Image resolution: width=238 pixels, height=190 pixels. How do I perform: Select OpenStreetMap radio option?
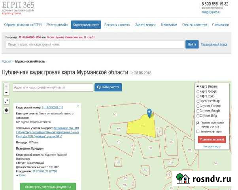pos(198,101)
